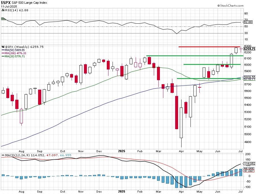This screenshot has width=256, height=194.
Task: Click the MACD(12,26,9) legend line icon
Action: (3, 155)
